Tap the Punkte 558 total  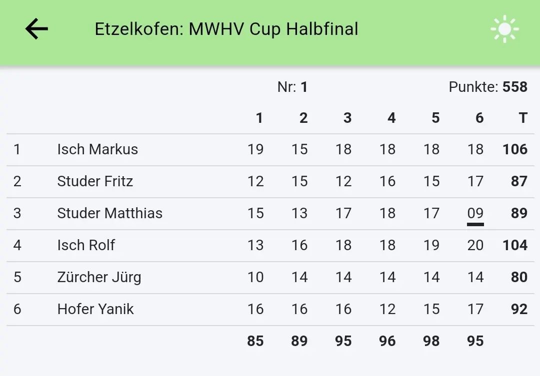tap(488, 87)
